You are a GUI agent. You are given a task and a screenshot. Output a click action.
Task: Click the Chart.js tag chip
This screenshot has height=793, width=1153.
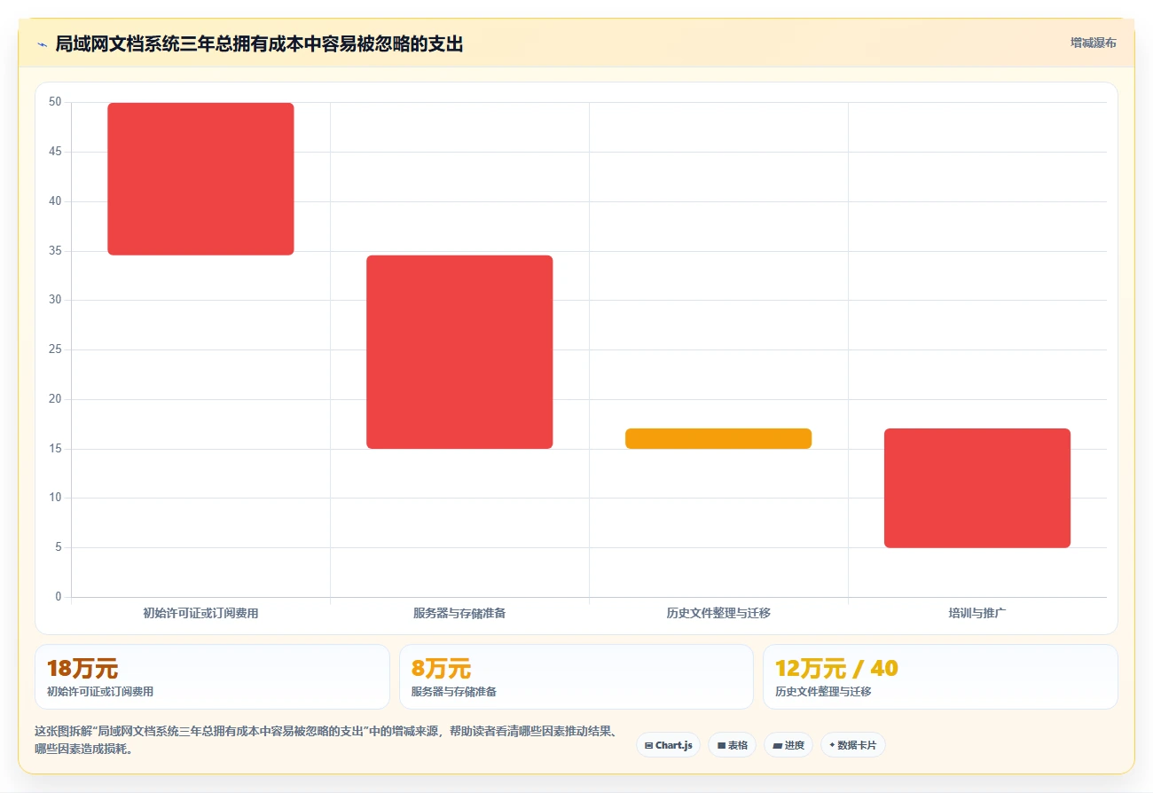click(668, 745)
